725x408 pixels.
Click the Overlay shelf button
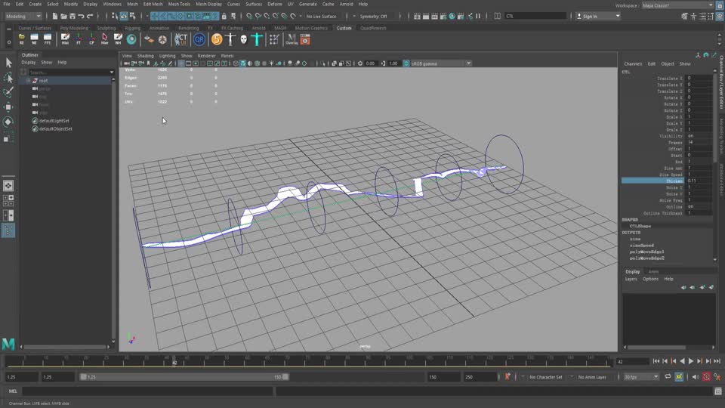292,39
